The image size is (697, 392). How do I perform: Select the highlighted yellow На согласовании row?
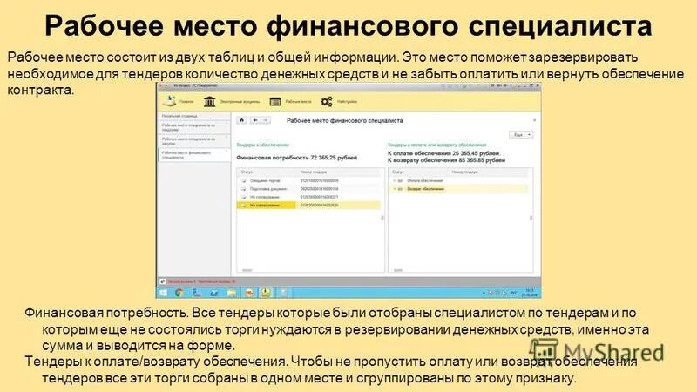pyautogui.click(x=309, y=206)
